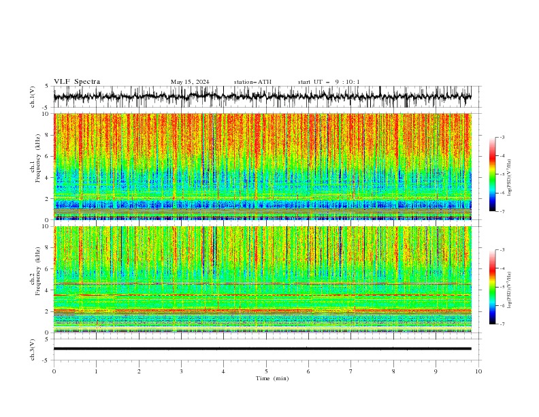Screen dimensions: 539x417
Task: Click the "start UT = 9 :10: 1" text
Action: (x=329, y=82)
